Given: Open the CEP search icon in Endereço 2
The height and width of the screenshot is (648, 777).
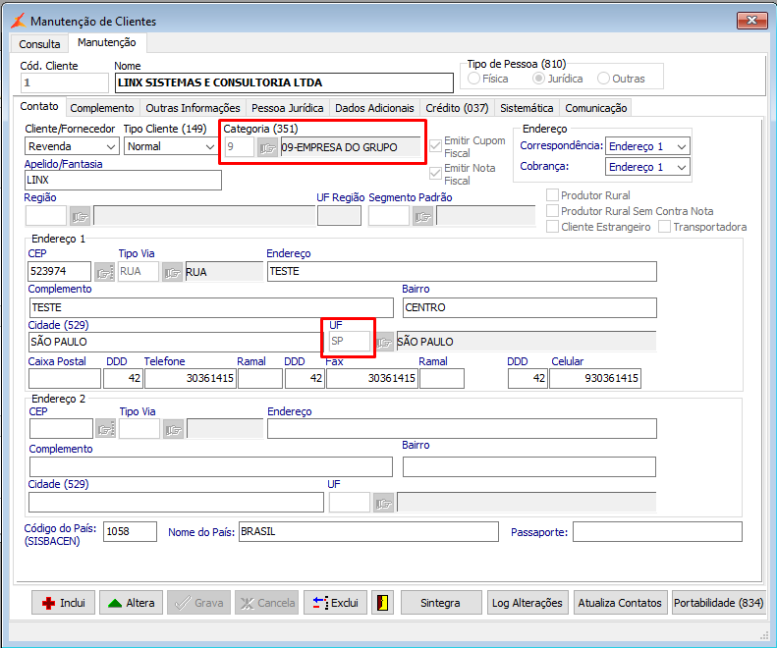Looking at the screenshot, I should point(105,428).
